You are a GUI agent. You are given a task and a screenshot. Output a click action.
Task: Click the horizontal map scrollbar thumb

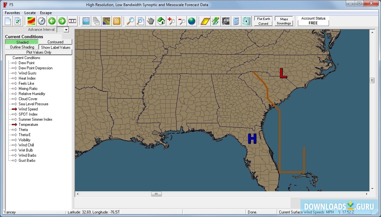point(156,194)
